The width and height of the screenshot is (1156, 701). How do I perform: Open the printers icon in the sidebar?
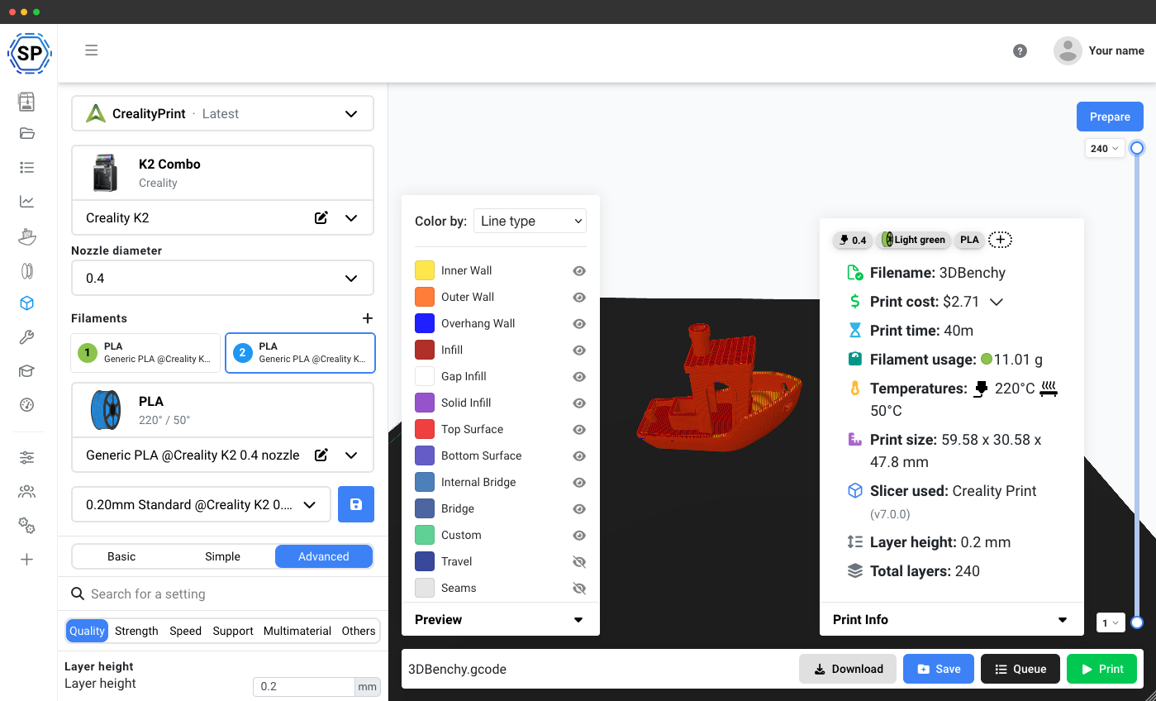click(26, 102)
